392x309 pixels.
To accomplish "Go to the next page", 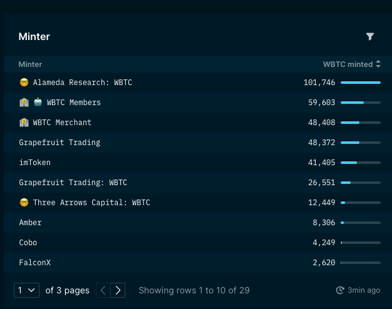I will click(118, 290).
